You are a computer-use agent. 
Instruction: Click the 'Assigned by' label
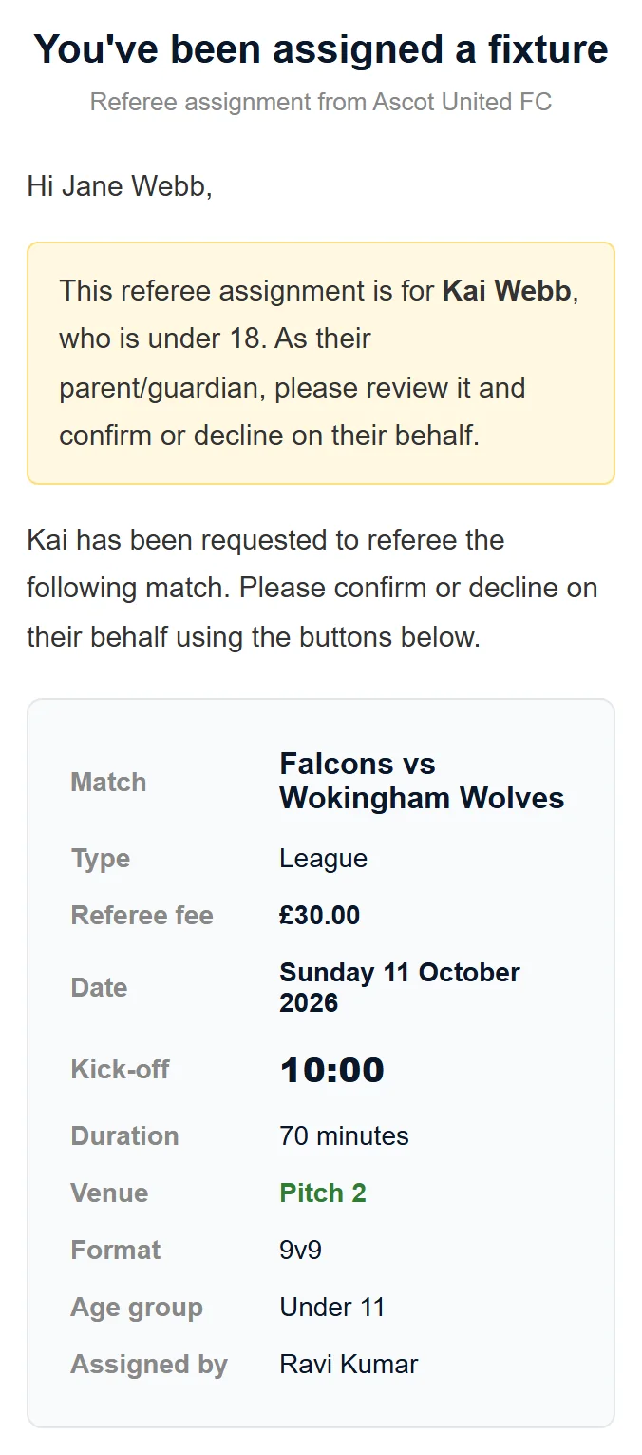point(149,1365)
